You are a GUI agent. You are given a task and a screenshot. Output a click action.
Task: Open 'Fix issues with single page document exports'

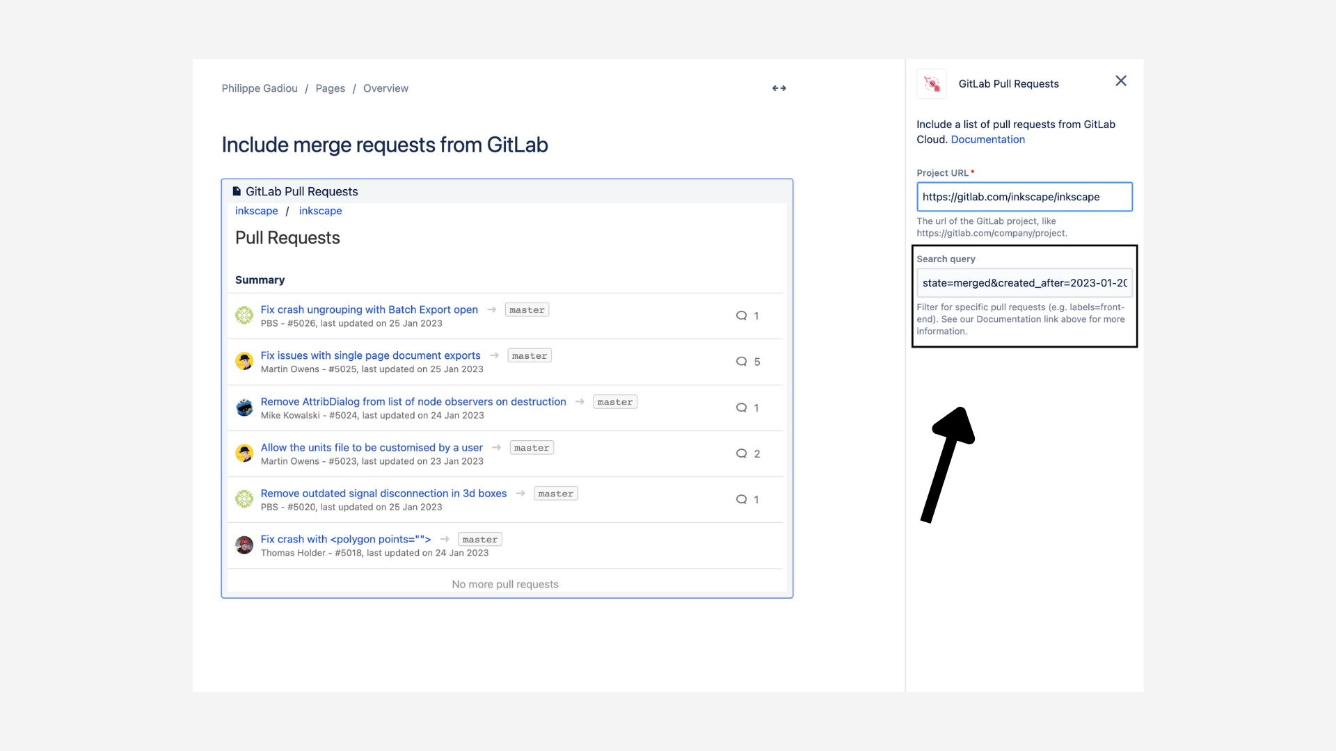(369, 355)
